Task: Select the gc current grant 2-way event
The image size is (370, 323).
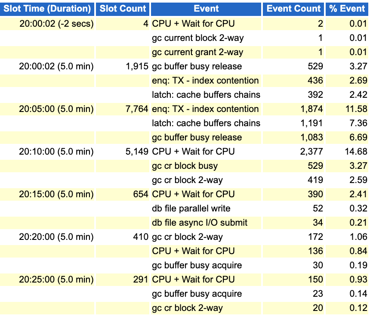Action: pyautogui.click(x=197, y=52)
